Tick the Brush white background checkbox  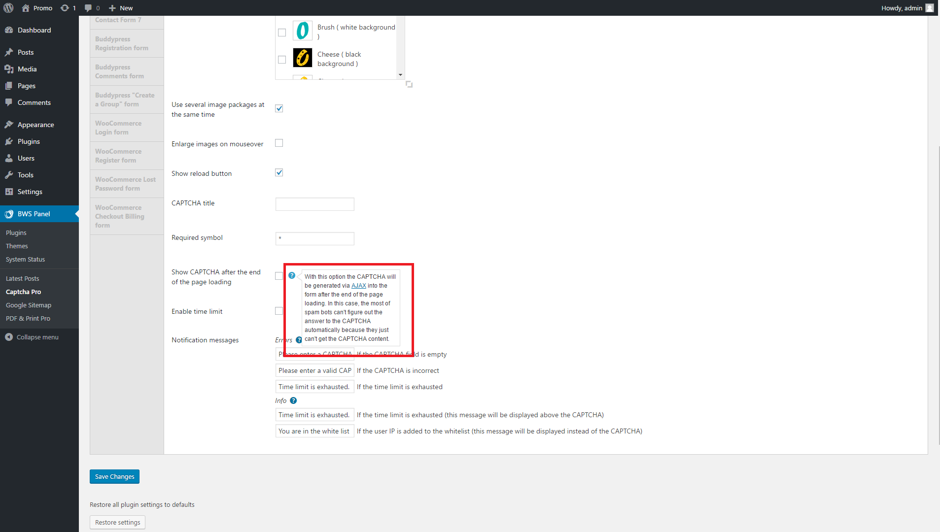click(x=282, y=33)
